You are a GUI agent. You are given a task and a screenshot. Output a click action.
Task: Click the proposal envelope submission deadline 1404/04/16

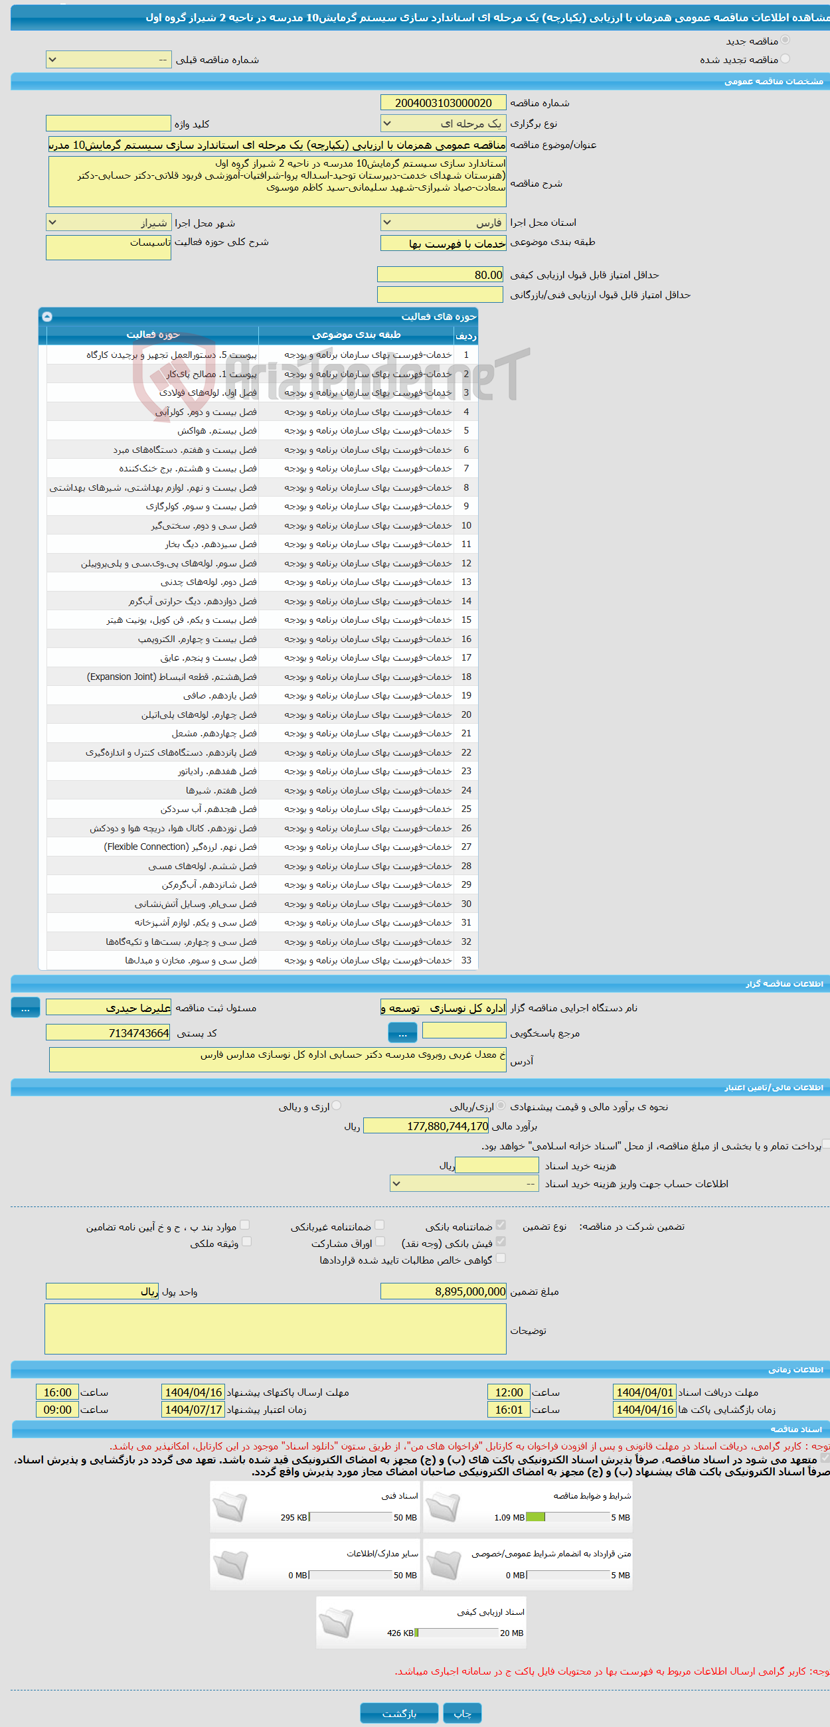(193, 1392)
